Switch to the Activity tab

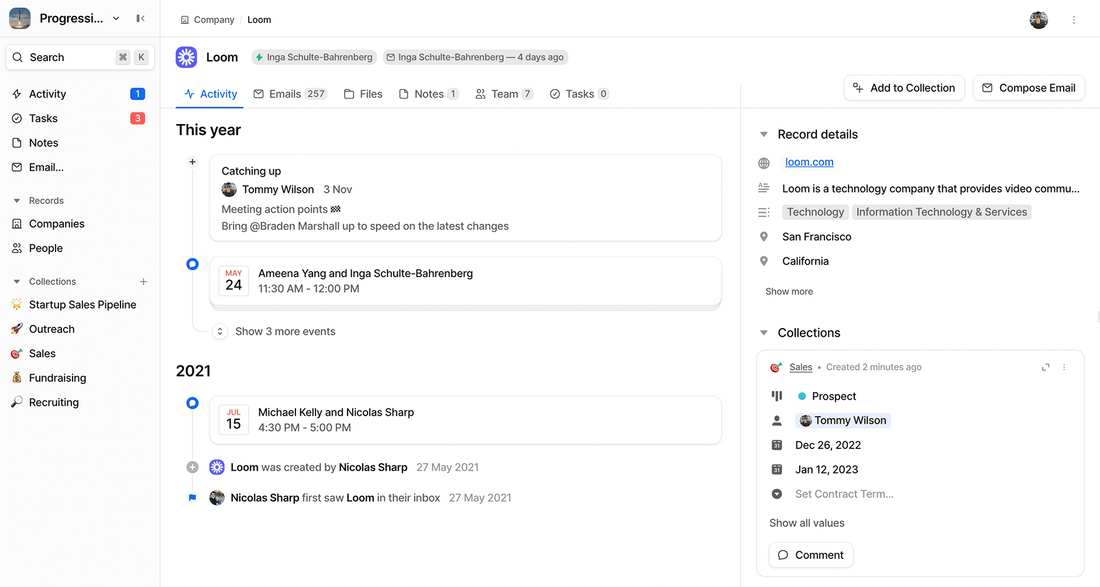[210, 94]
